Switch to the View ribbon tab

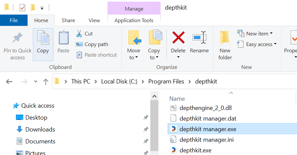94,20
